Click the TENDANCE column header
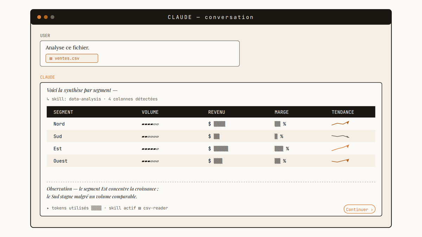This screenshot has width=422, height=237. (x=343, y=112)
